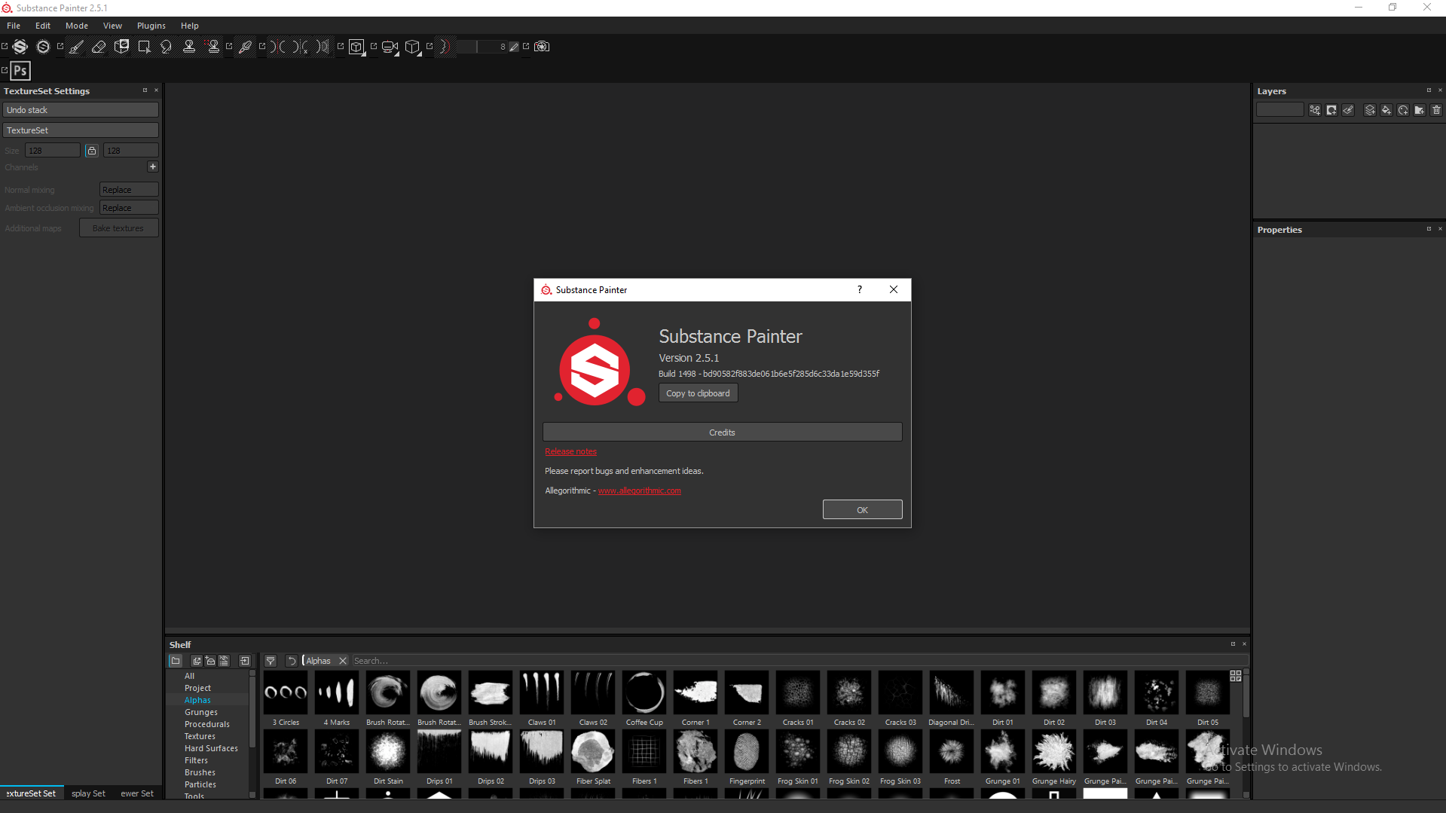Add a channel with plus button
Image resolution: width=1446 pixels, height=813 pixels.
coord(153,167)
